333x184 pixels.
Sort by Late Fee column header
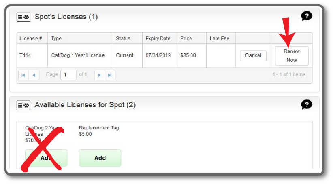221,38
